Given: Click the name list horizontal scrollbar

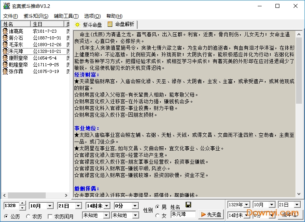Looking at the screenshot, I should point(27,195).
